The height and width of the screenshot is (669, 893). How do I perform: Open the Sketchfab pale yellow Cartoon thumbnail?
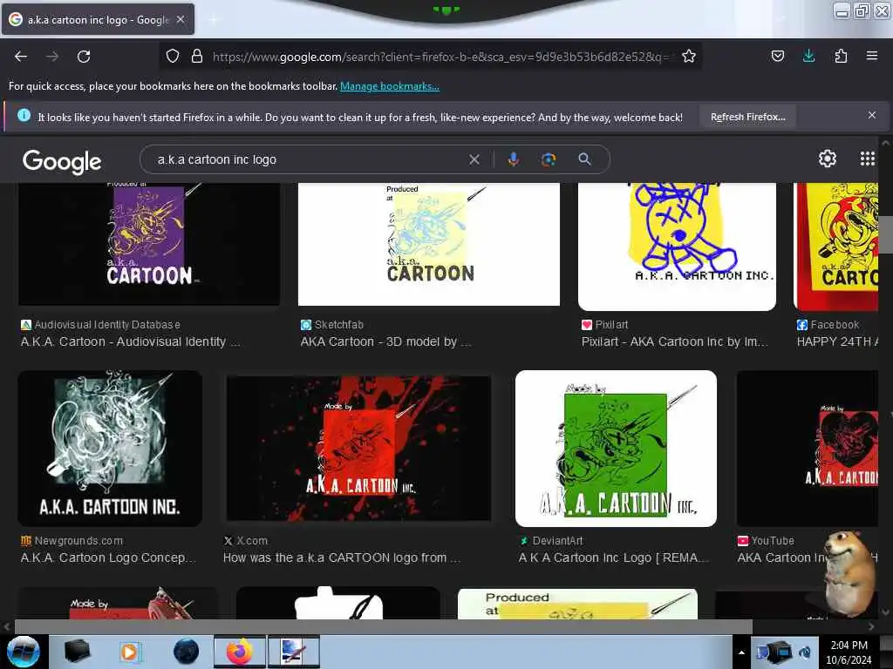tap(429, 244)
